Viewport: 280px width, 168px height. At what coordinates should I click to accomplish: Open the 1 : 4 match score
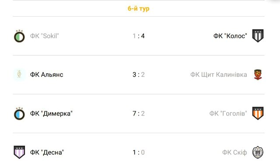click(x=139, y=36)
